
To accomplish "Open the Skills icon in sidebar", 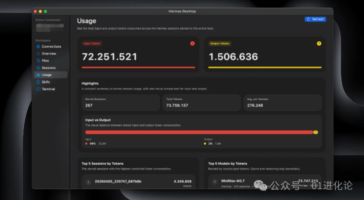I will 38,82.
